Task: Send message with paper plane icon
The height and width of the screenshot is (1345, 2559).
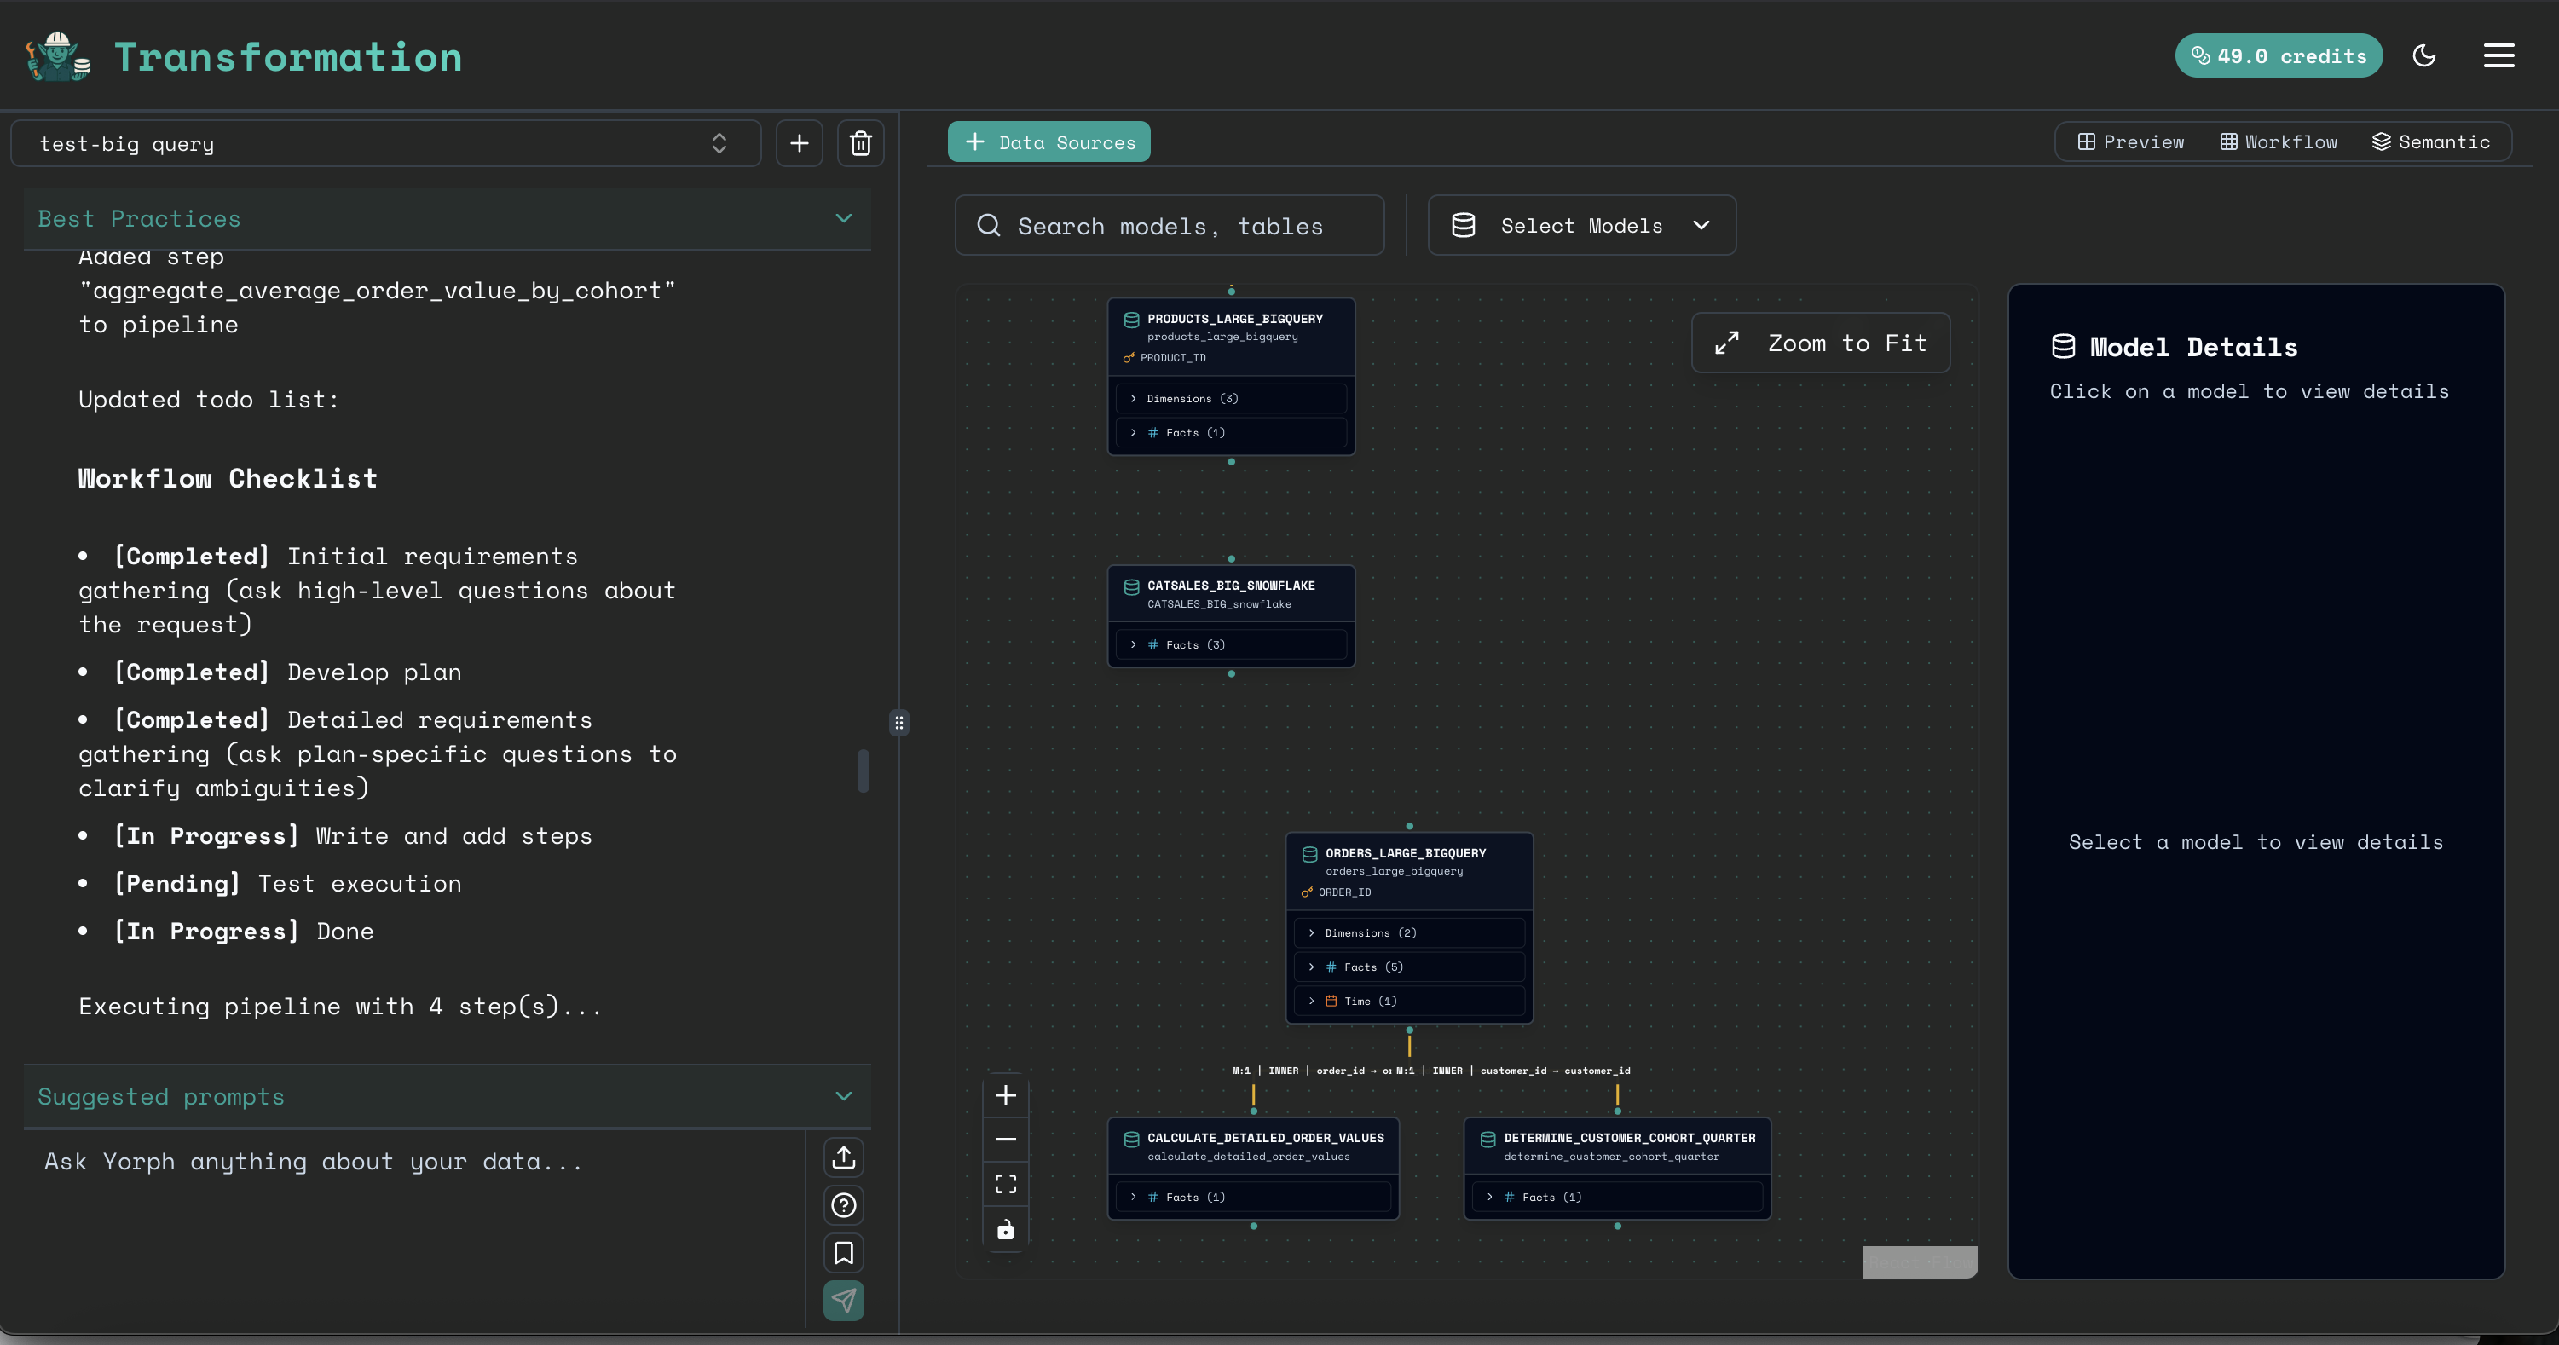Action: point(843,1301)
